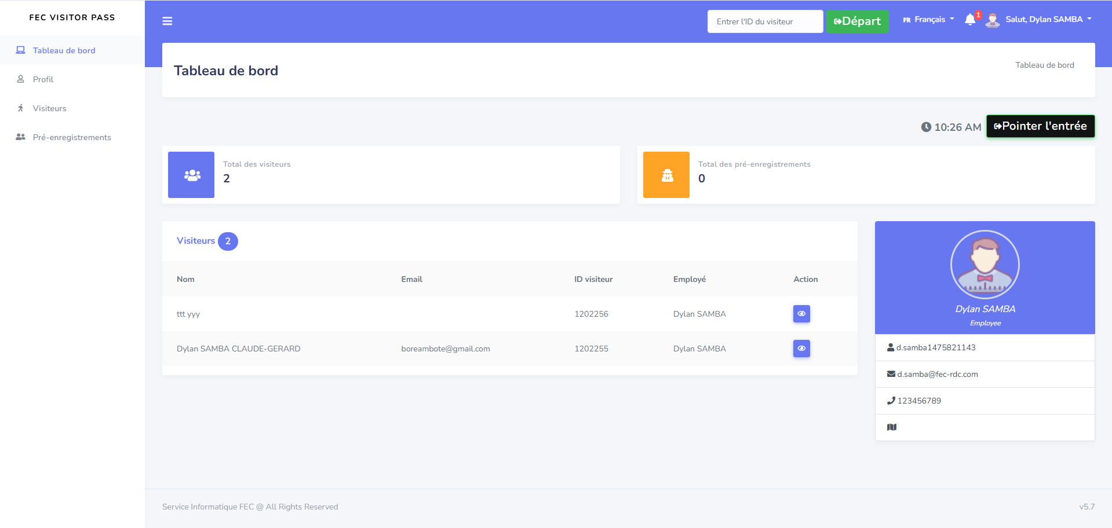Click the user avatar in top bar
Screen dimensions: 1112x528
click(993, 20)
